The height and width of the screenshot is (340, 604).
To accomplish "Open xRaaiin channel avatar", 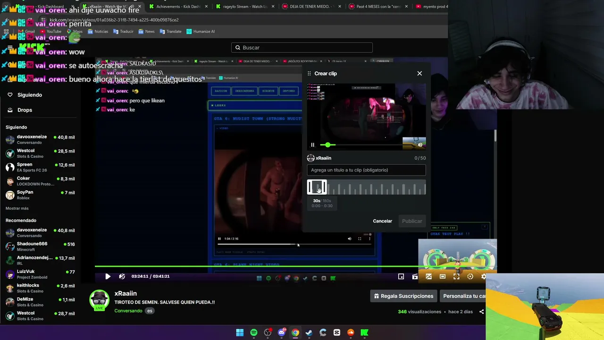I will 99,300.
